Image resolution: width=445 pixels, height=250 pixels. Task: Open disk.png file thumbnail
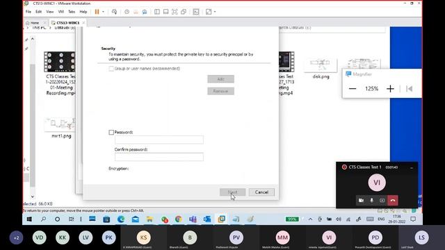321,66
